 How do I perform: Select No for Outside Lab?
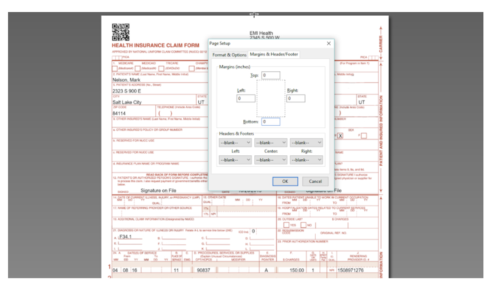304,225
